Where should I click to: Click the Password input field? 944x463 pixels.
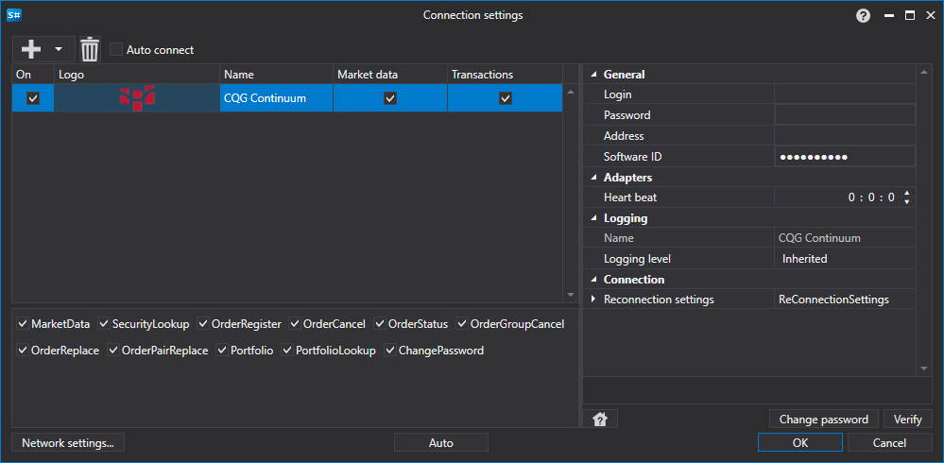[x=845, y=115]
